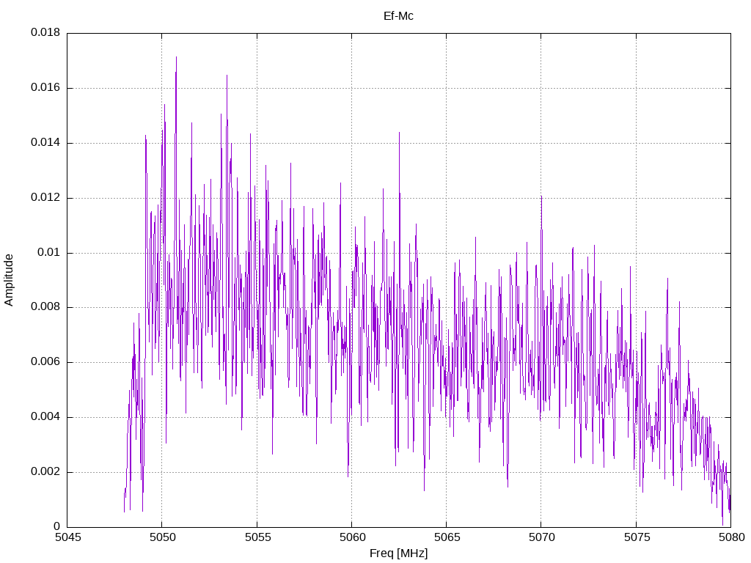Click the x-axis tick 5075

coord(637,537)
